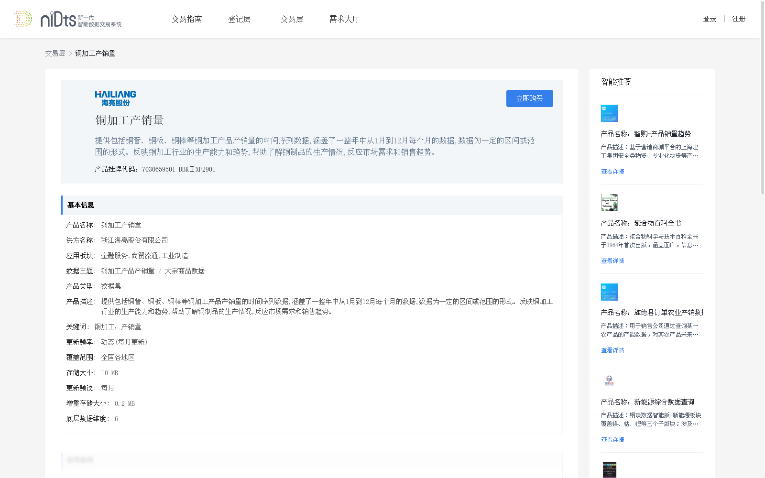Go to the 交易层 navigation item
The height and width of the screenshot is (478, 765).
click(292, 19)
